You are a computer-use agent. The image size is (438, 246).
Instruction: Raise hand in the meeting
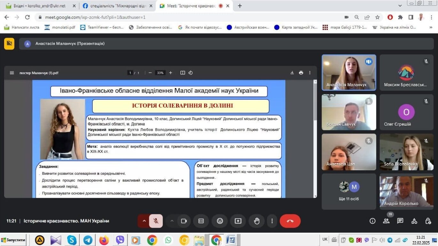pos(256,221)
